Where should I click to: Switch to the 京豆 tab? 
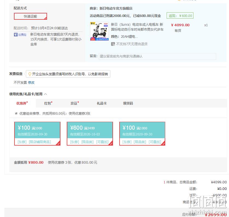coord(74,103)
